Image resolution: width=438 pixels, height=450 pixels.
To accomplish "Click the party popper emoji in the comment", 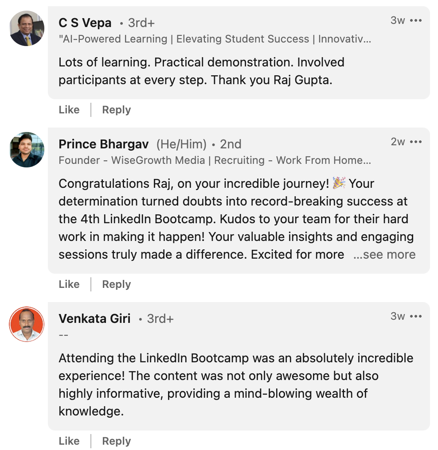I will (x=339, y=183).
